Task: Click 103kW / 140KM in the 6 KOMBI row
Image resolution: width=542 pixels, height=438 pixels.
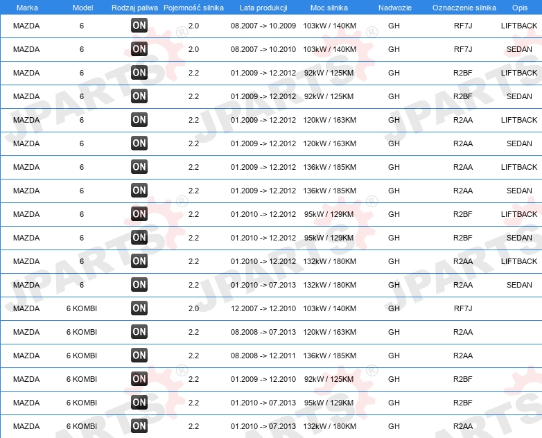Action: point(329,308)
